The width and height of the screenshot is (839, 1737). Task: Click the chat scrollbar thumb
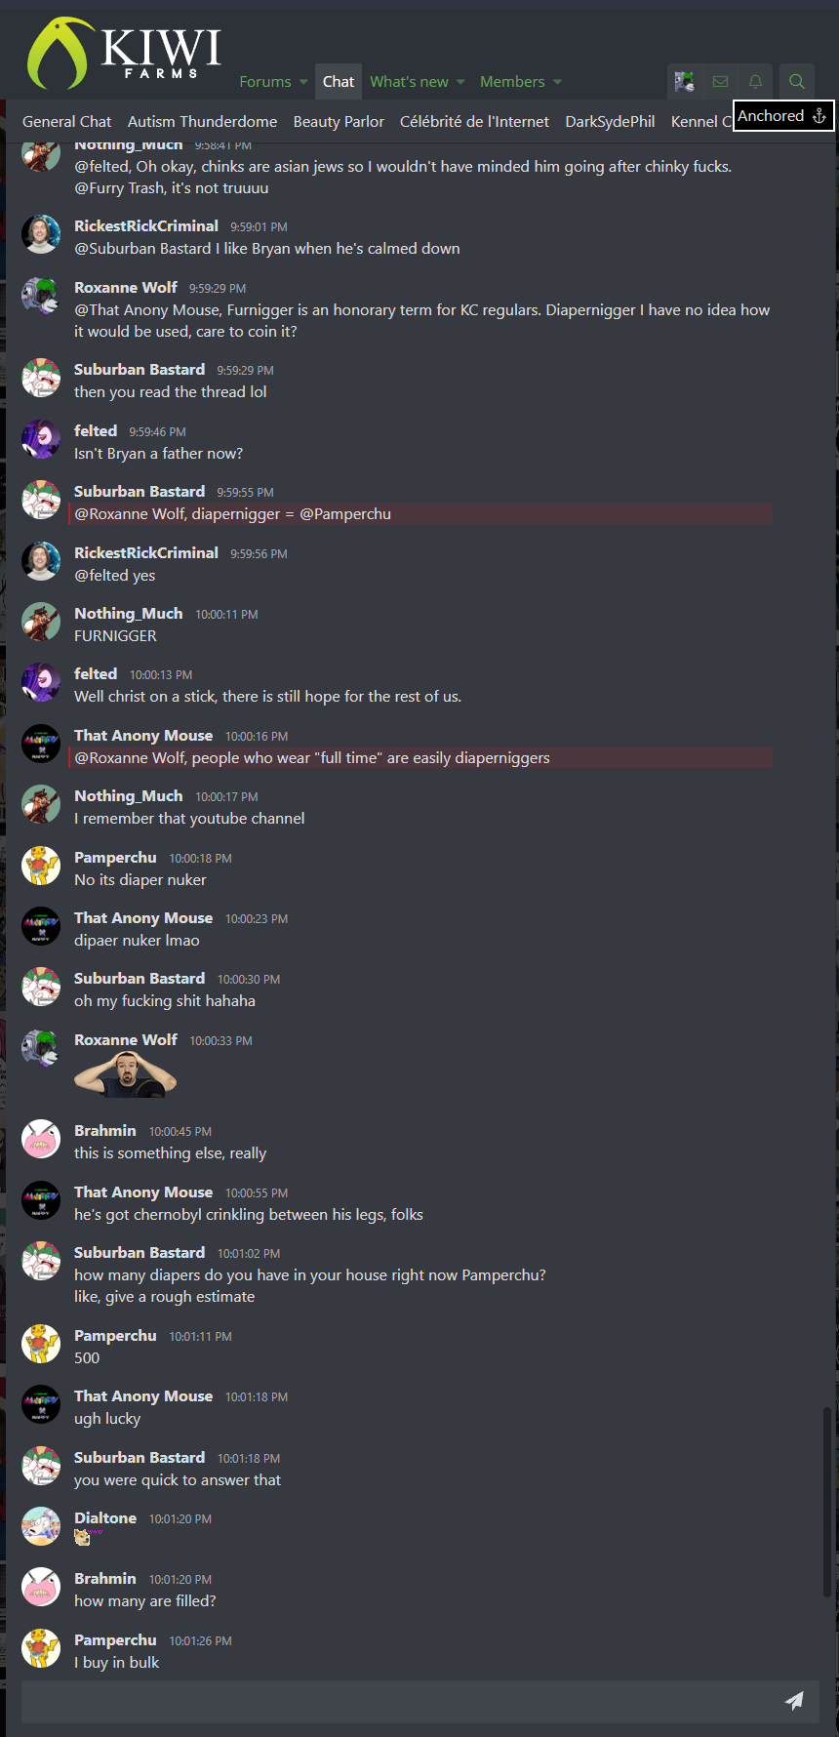tap(827, 1503)
